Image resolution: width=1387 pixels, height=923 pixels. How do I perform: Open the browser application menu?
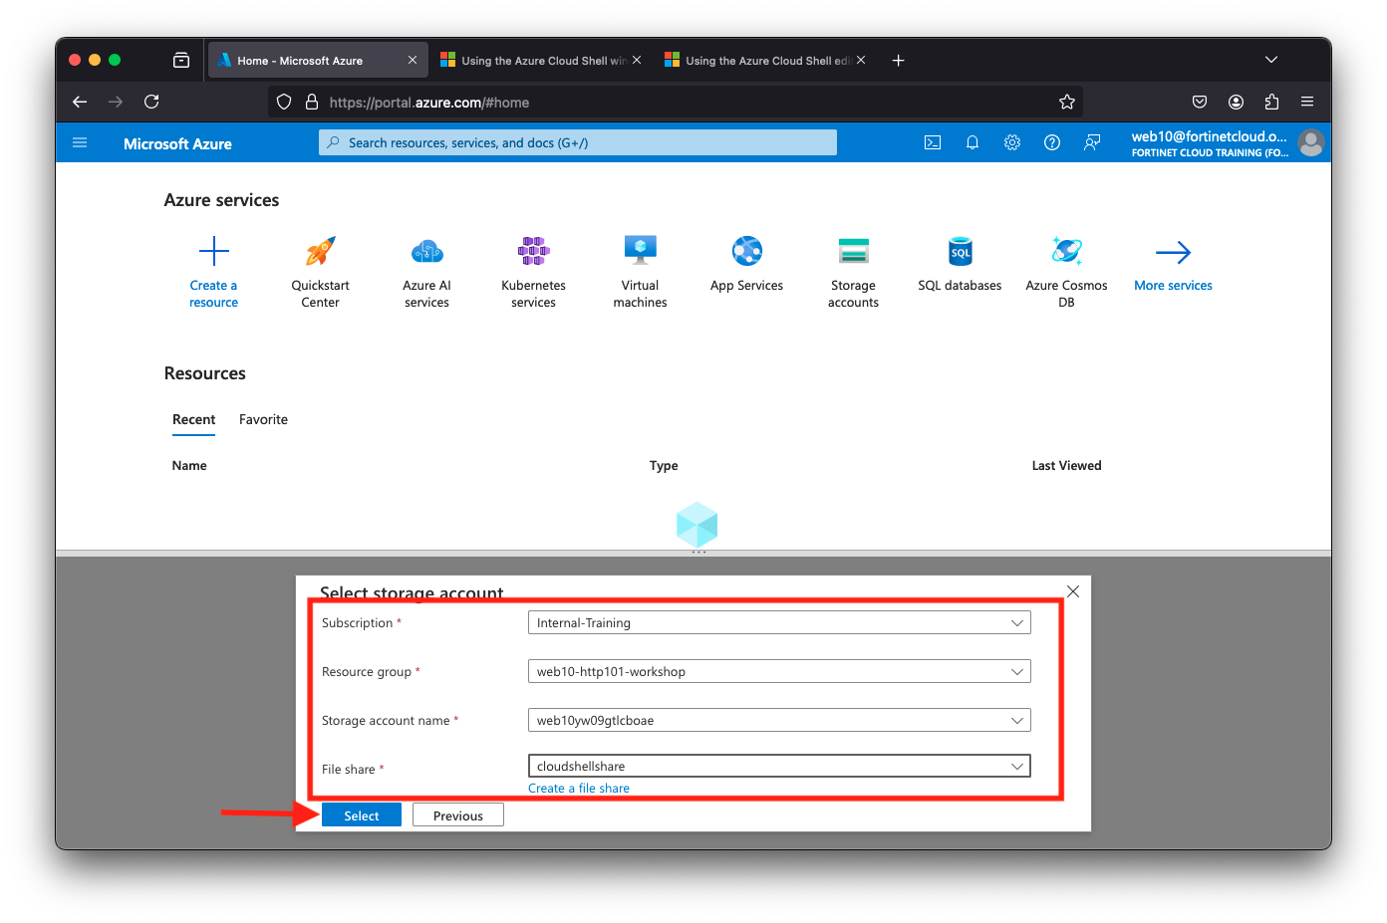[x=1307, y=102]
